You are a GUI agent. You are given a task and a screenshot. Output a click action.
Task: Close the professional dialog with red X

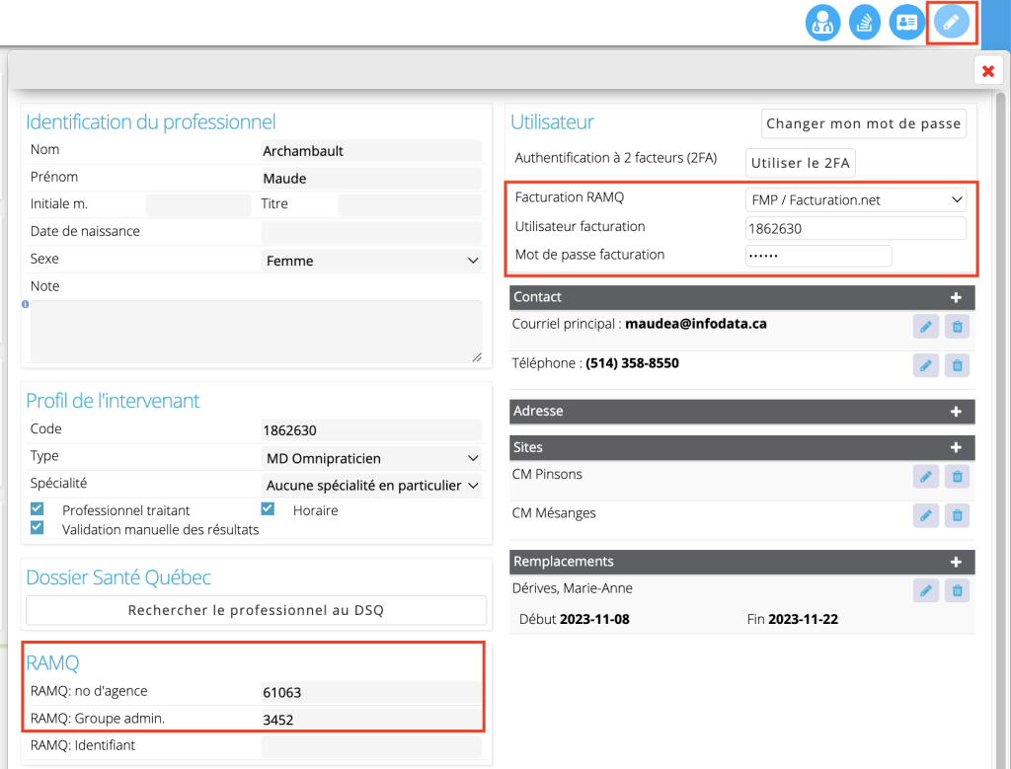tap(987, 71)
